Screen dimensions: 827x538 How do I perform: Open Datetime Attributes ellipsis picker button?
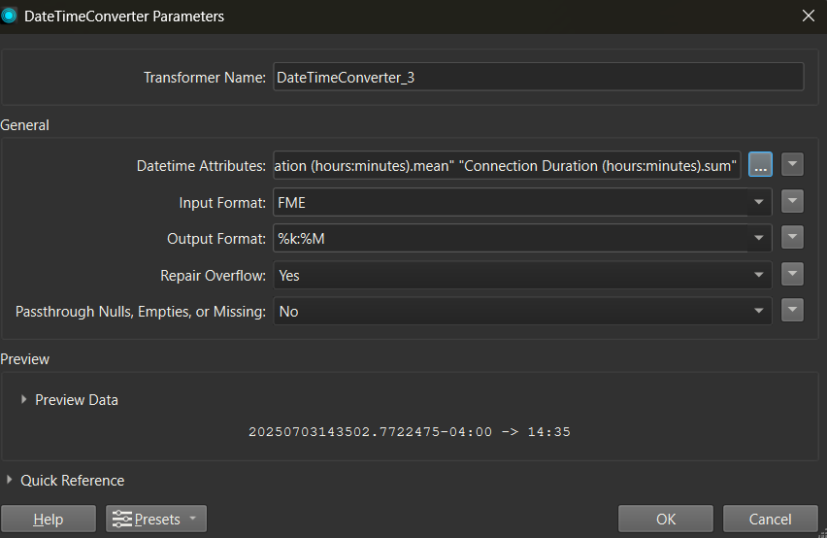760,164
